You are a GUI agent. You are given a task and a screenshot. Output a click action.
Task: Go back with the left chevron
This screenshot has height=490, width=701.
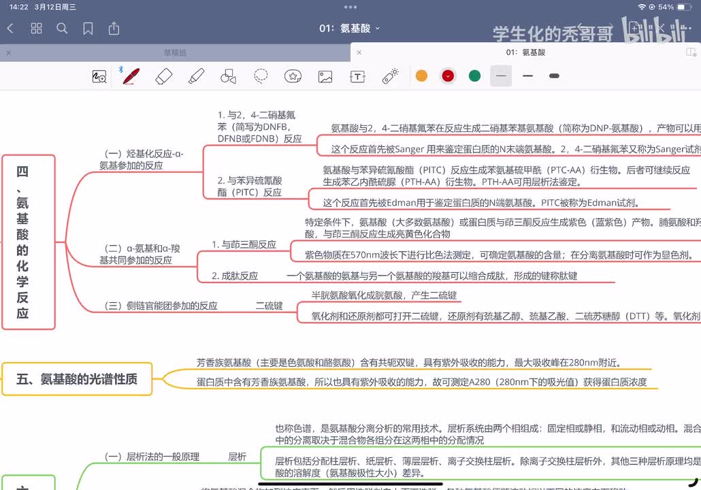[10, 29]
